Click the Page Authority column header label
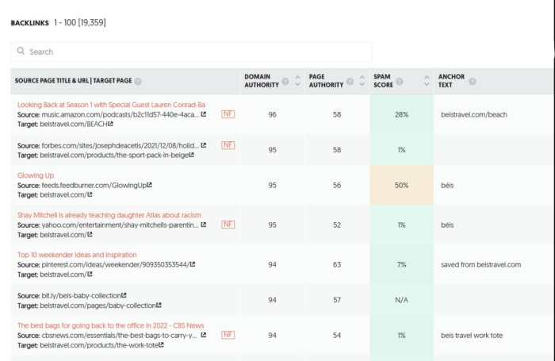This screenshot has height=361, width=555. pos(326,81)
